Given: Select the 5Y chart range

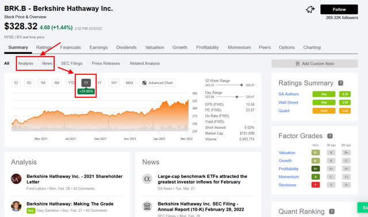Looking at the screenshot, I should tap(99, 83).
